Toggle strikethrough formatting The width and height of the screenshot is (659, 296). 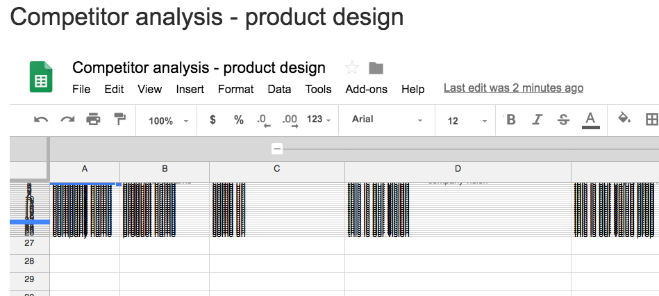click(563, 120)
